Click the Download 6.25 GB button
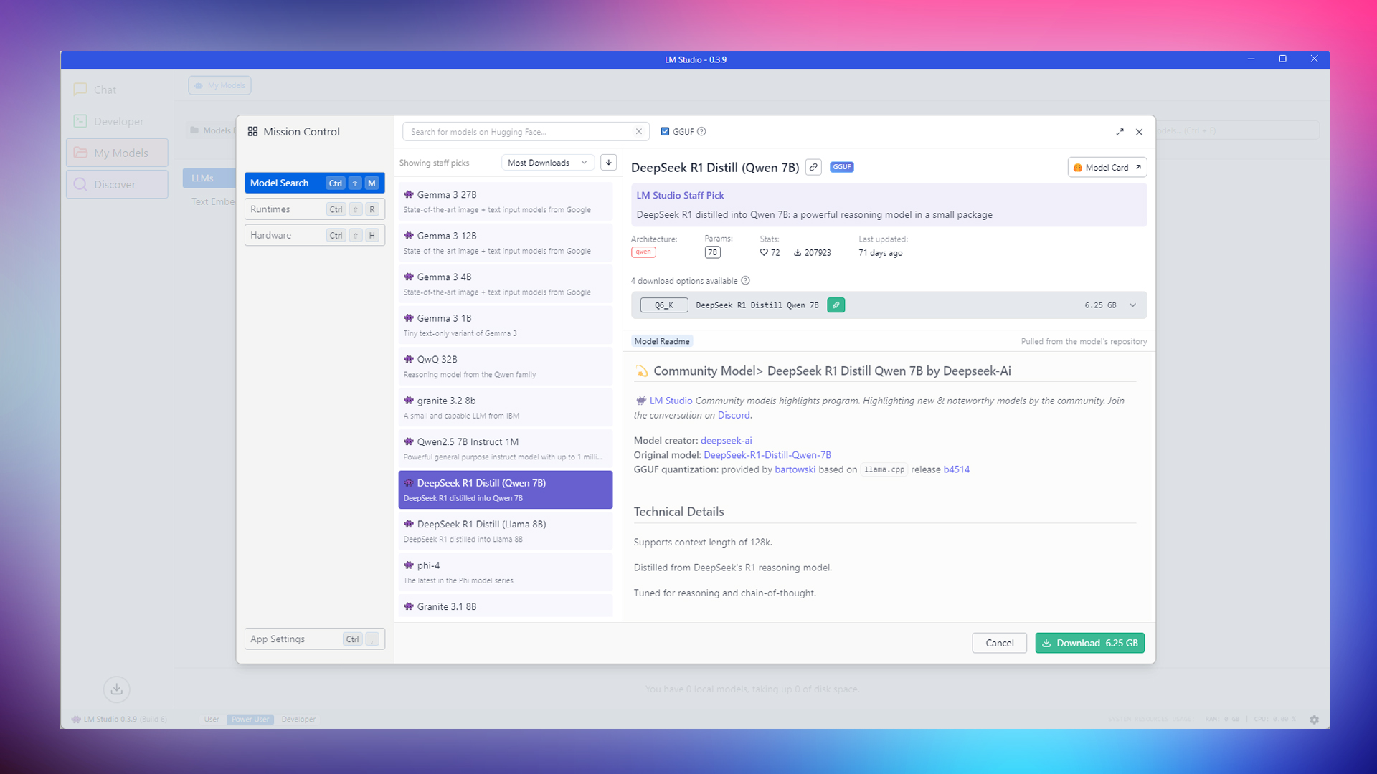 1089,643
